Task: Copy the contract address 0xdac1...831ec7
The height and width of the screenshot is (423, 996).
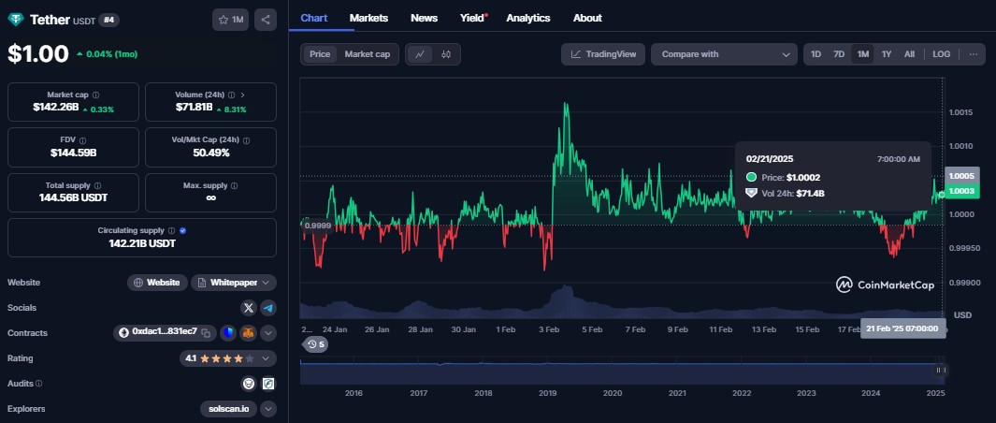Action: point(206,332)
